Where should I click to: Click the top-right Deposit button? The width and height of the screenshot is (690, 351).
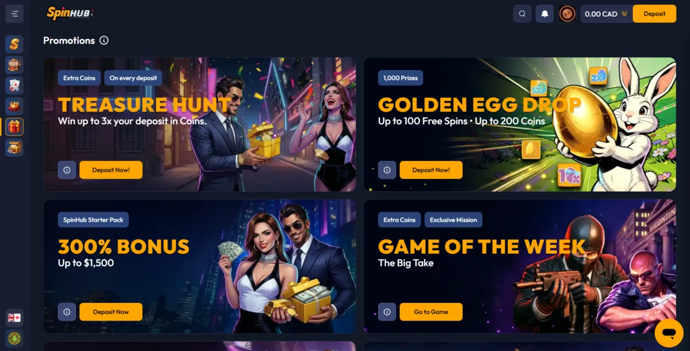pyautogui.click(x=654, y=14)
